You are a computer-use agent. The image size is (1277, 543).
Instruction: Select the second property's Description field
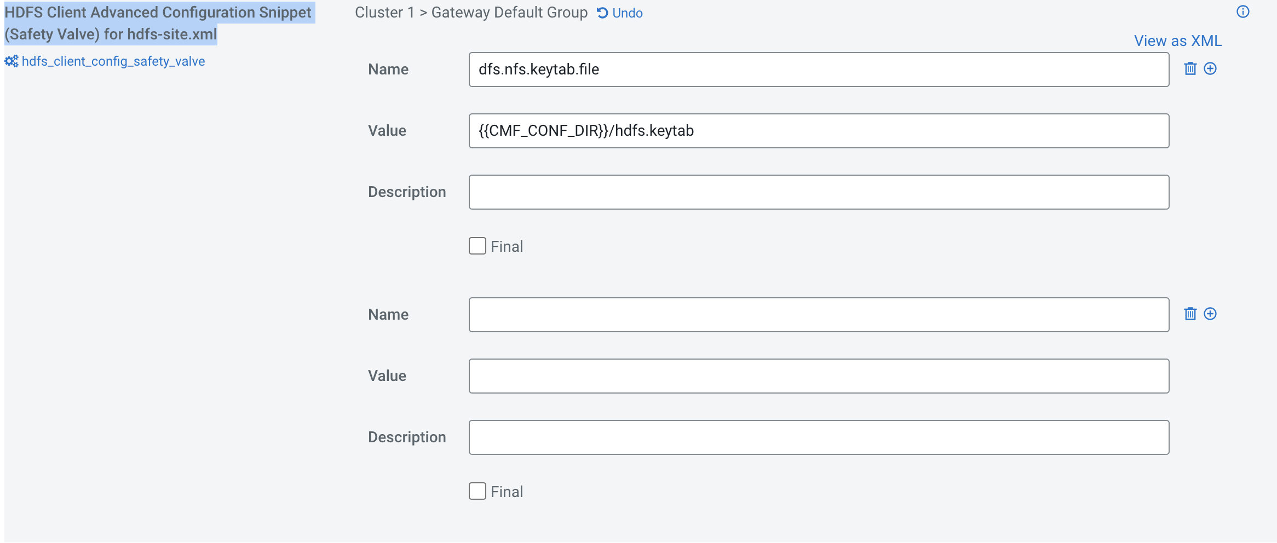click(819, 437)
